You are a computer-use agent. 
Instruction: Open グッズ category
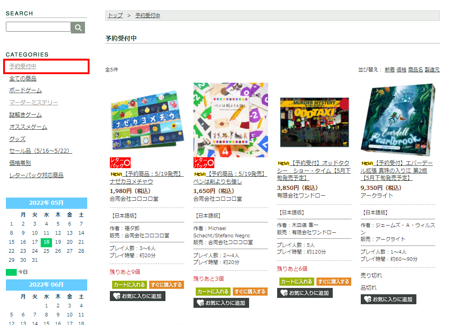point(17,139)
